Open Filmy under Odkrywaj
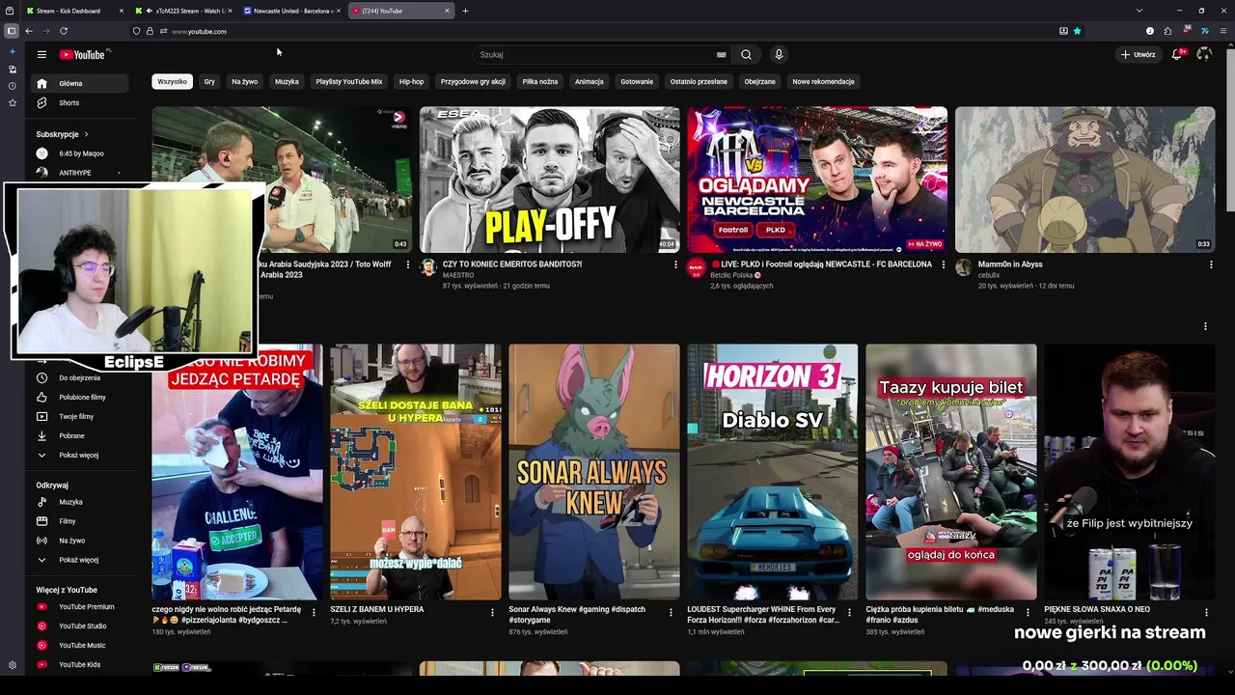Viewport: 1235px width, 695px height. click(x=77, y=521)
